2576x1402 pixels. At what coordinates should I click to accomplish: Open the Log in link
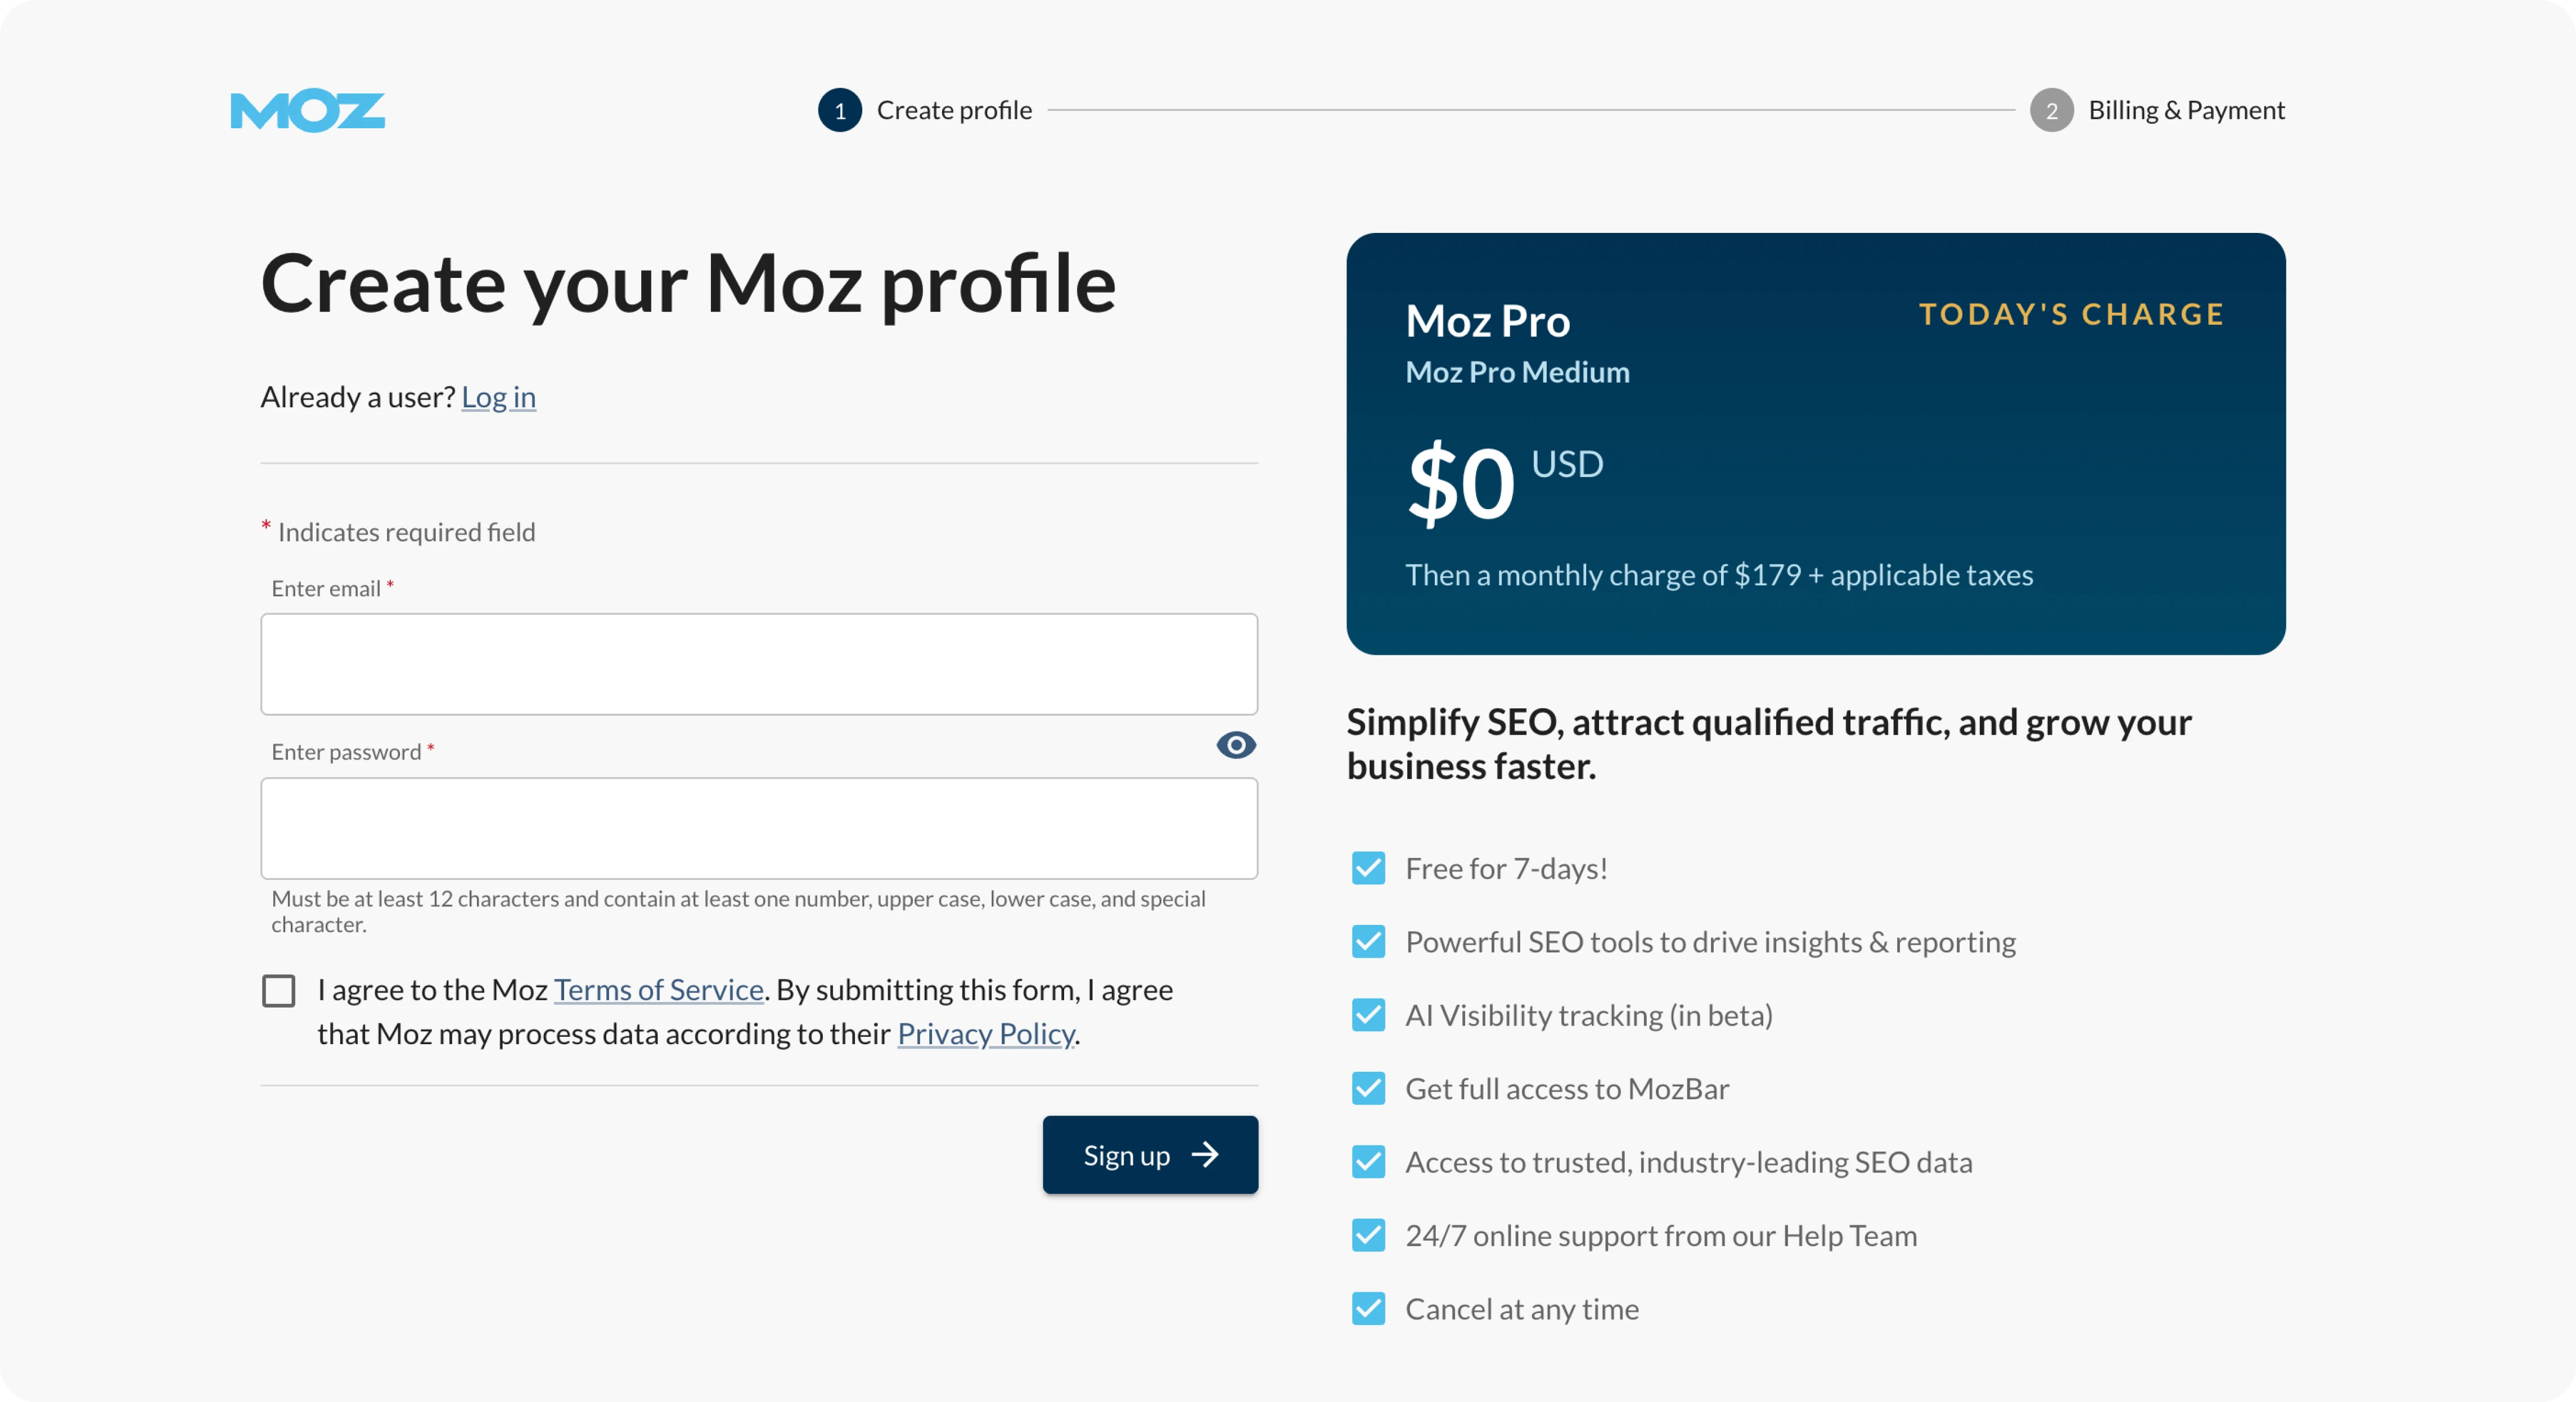[498, 397]
